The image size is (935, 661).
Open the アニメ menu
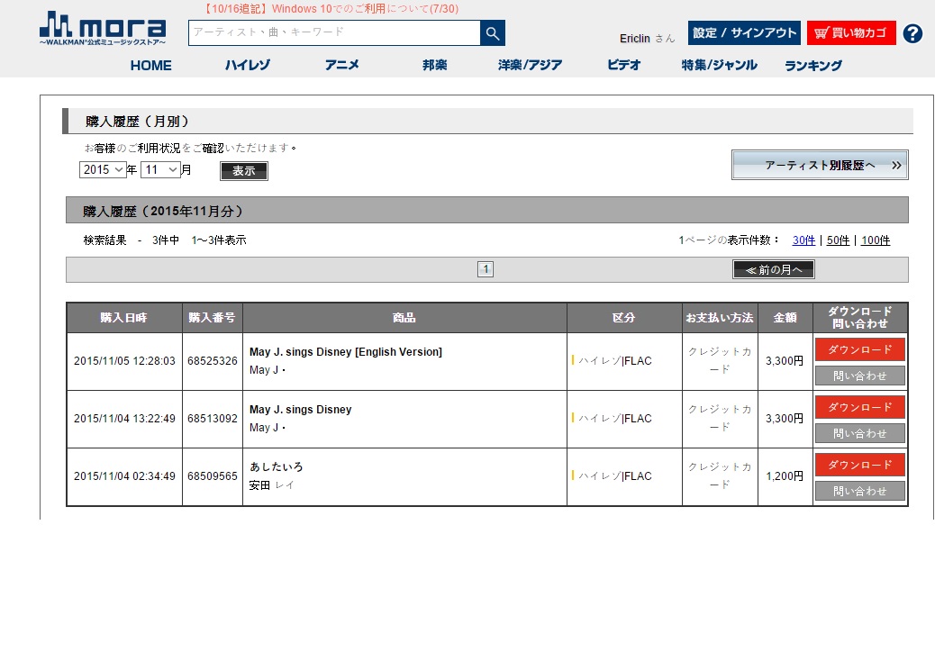coord(341,65)
